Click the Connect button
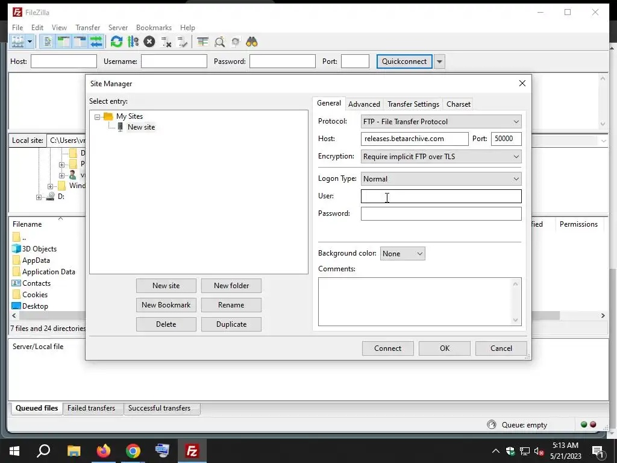Image resolution: width=617 pixels, height=463 pixels. (388, 348)
